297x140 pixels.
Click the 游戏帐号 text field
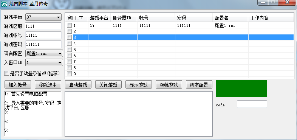(x=43, y=35)
